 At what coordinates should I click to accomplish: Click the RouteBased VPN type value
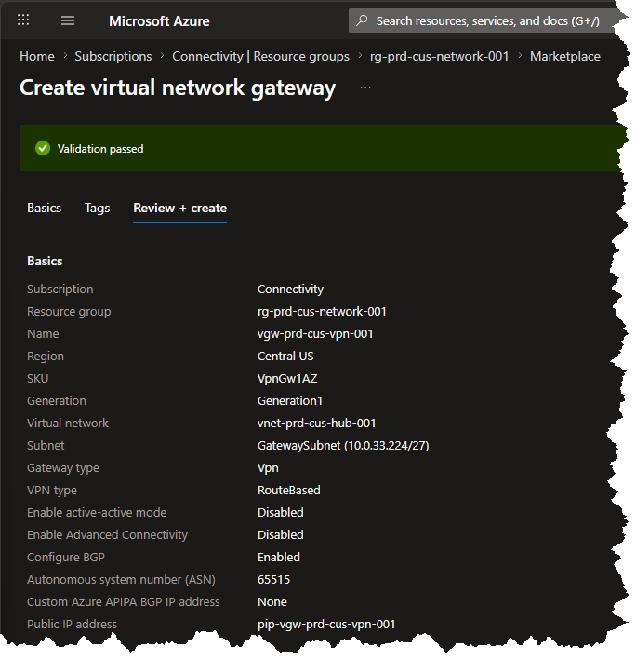point(289,490)
